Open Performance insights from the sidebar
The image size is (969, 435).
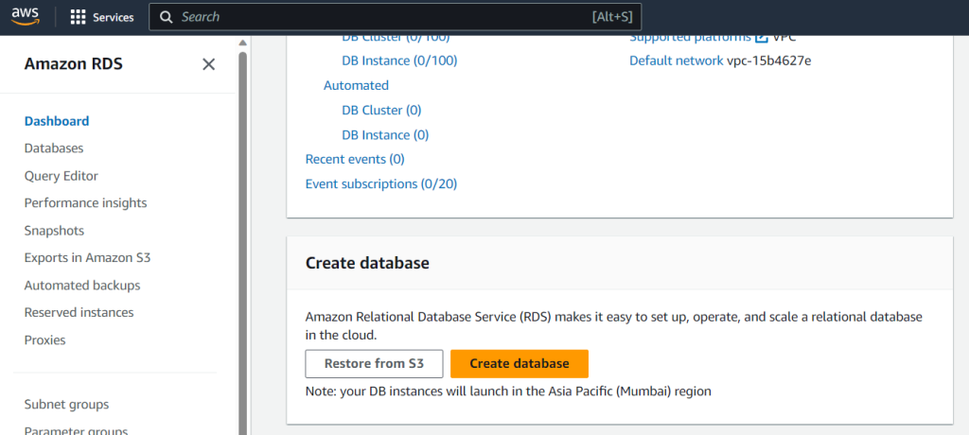[x=85, y=203]
